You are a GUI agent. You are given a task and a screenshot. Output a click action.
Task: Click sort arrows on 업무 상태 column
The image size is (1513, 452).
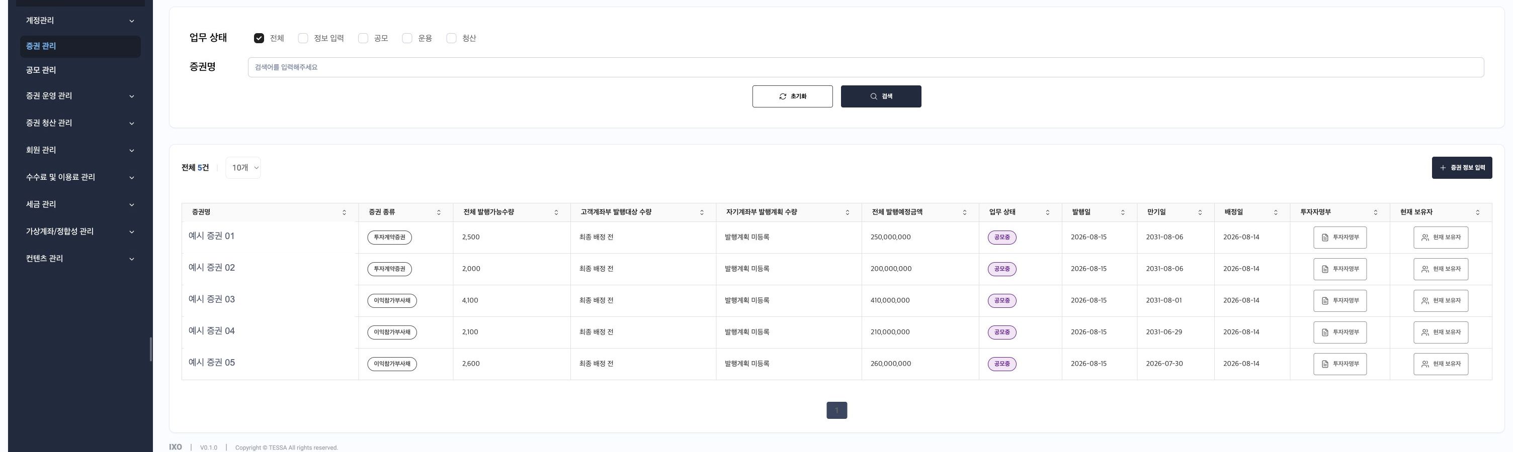coord(1047,212)
